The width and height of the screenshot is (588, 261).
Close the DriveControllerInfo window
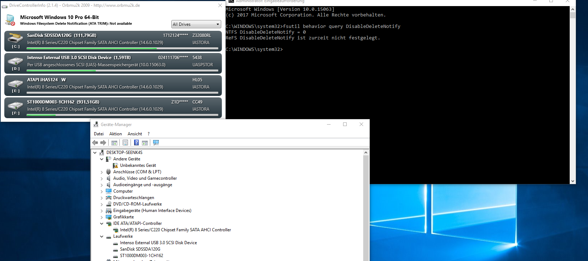tap(220, 5)
